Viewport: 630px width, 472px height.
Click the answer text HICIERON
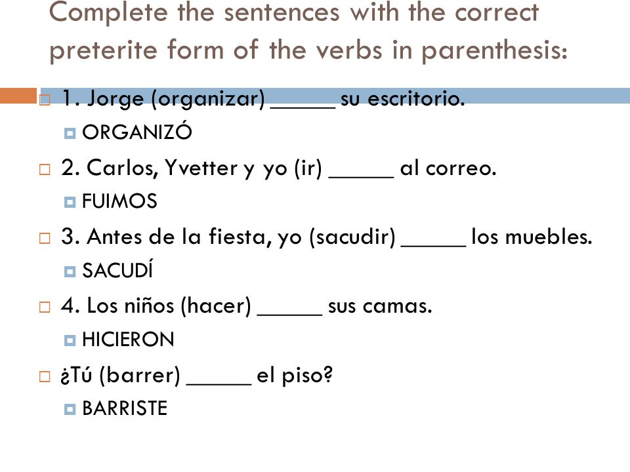pos(128,340)
